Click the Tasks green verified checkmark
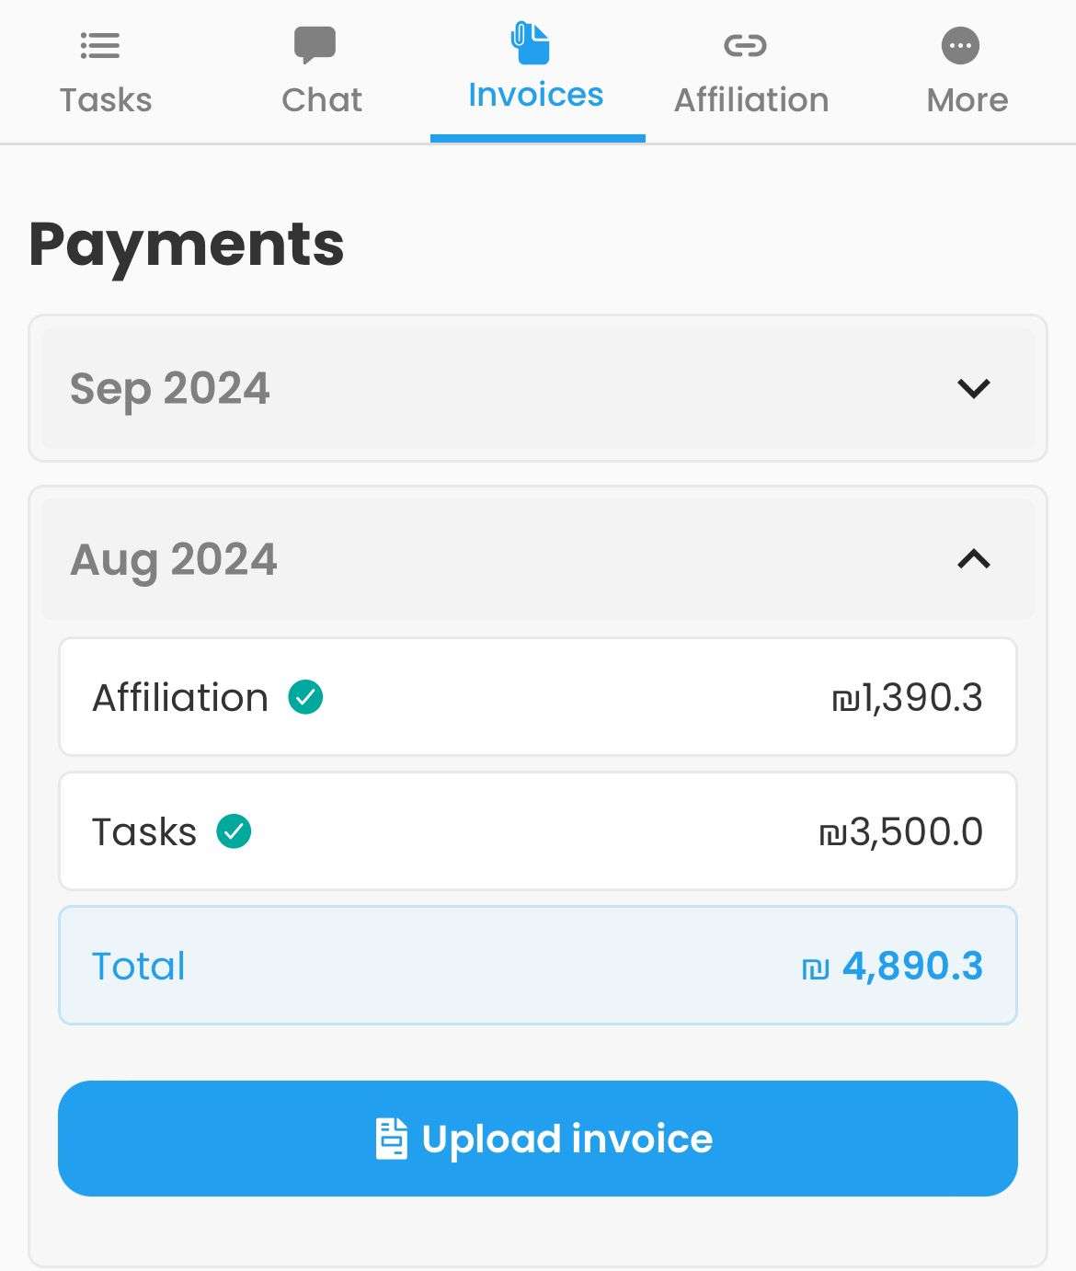Screen dimensions: 1076x1271 234,831
